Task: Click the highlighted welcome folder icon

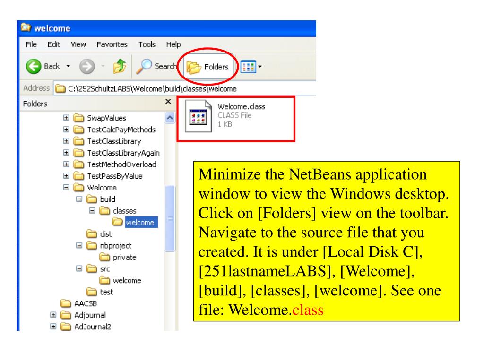Action: (x=118, y=222)
